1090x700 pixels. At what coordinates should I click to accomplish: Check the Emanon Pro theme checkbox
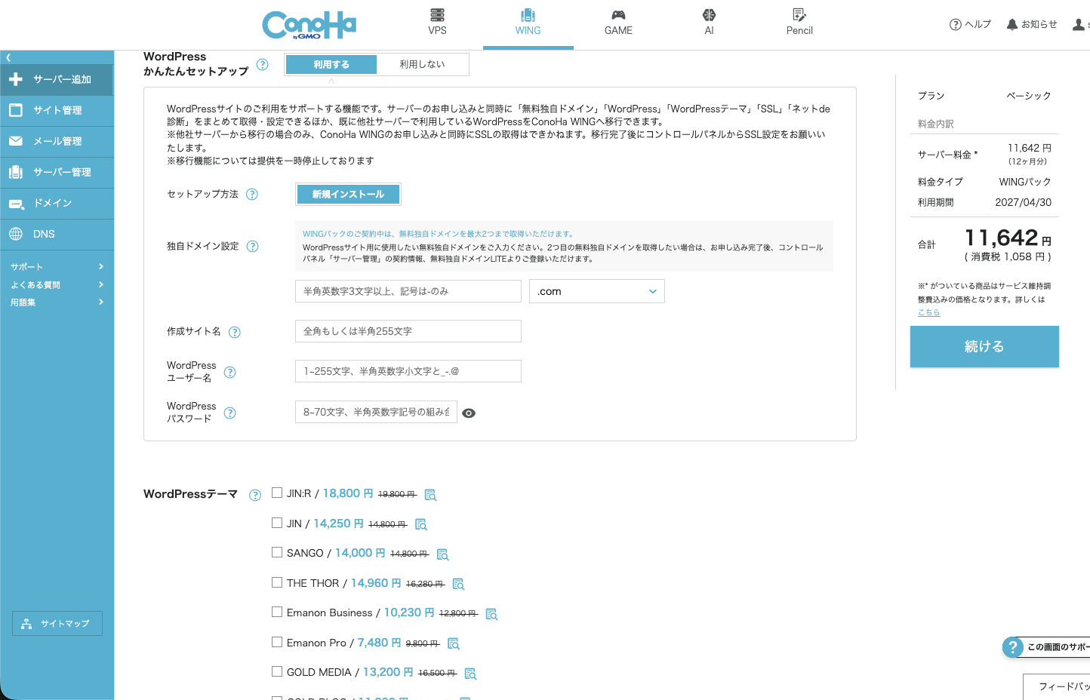pos(277,642)
